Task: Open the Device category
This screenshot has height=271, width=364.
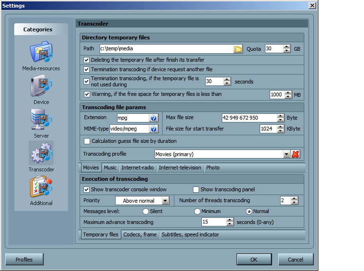Action: tap(41, 90)
